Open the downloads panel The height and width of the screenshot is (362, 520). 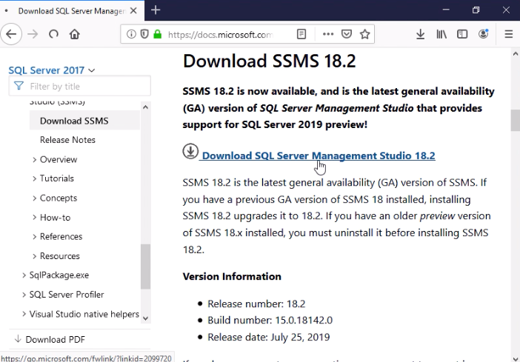tap(420, 34)
